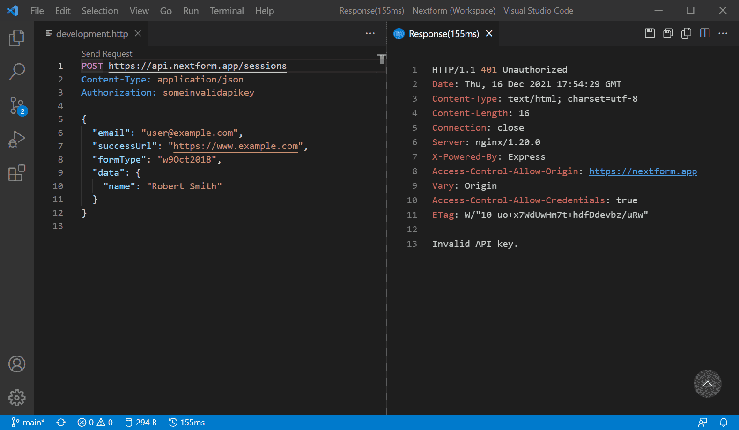Click Send Request above the POST line
Image resolution: width=739 pixels, height=430 pixels.
[107, 54]
